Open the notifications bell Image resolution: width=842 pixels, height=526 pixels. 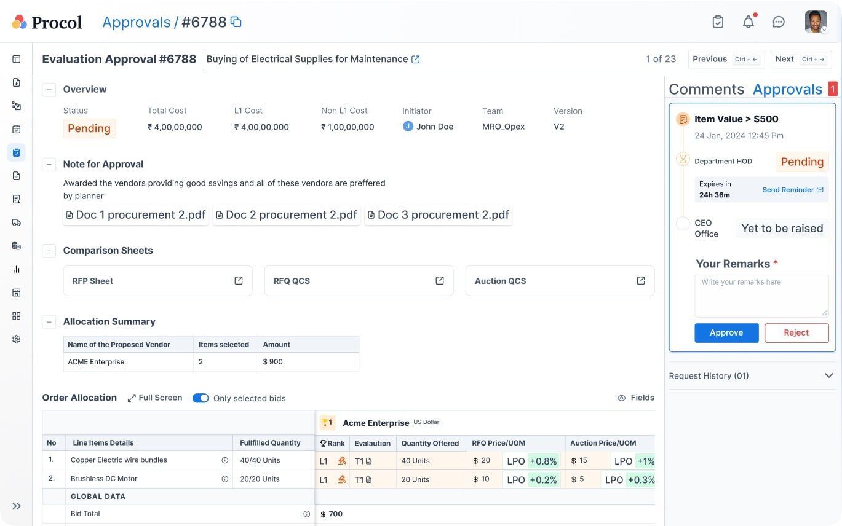[748, 22]
